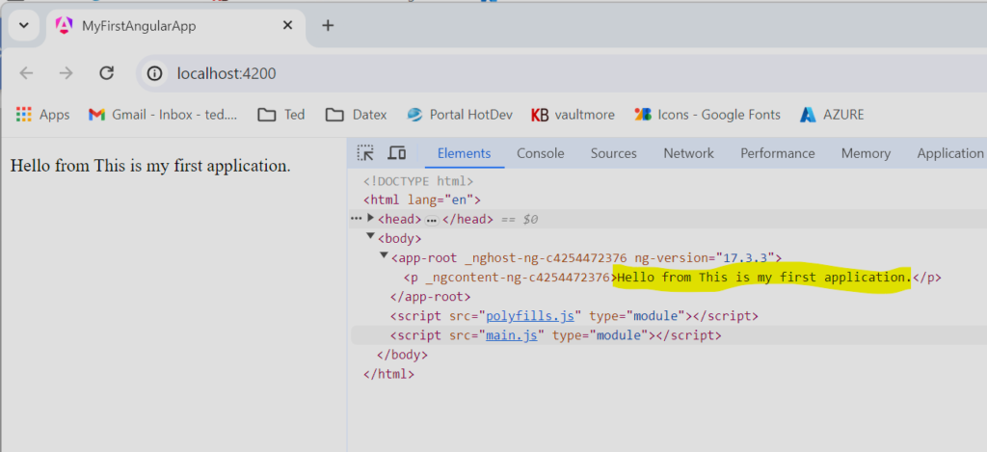
Task: Switch to the Network tab
Action: pos(688,153)
